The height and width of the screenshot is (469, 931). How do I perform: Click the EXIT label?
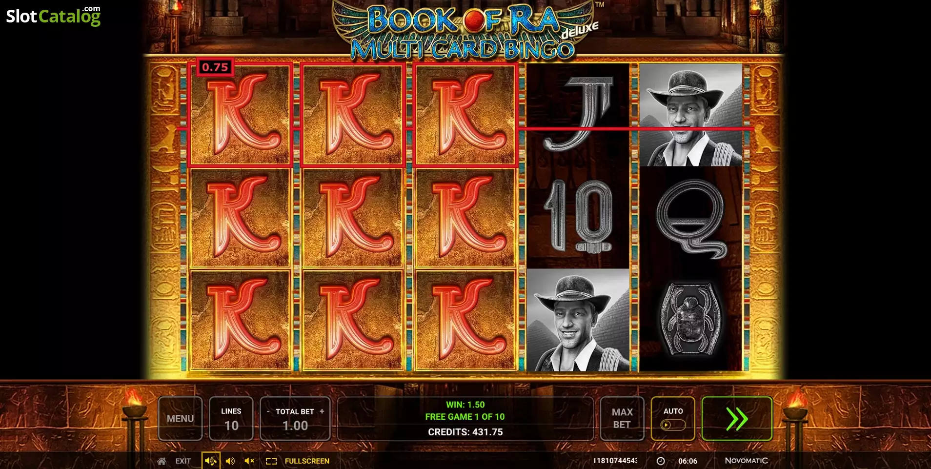click(x=183, y=461)
